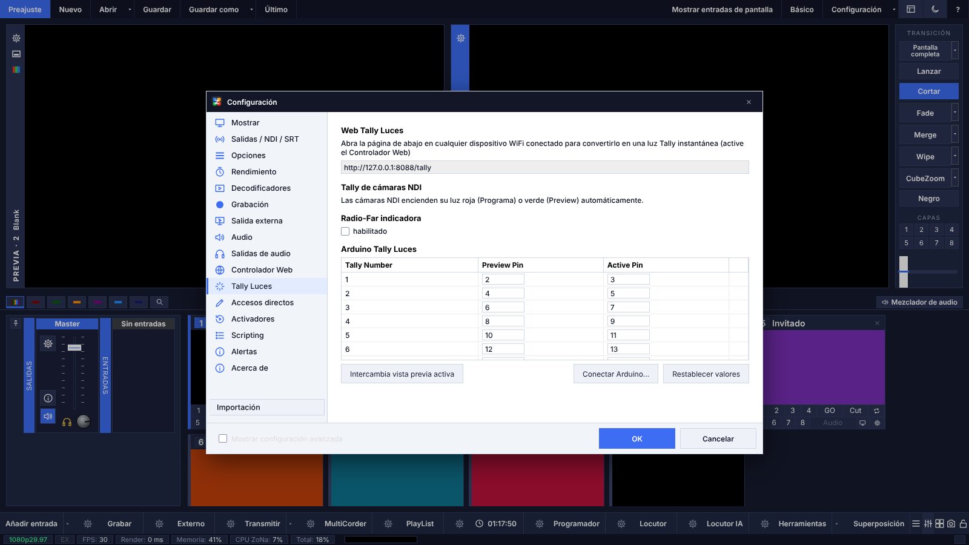Open the camera snapshot icon in bottom bar
The image size is (969, 545).
[951, 524]
